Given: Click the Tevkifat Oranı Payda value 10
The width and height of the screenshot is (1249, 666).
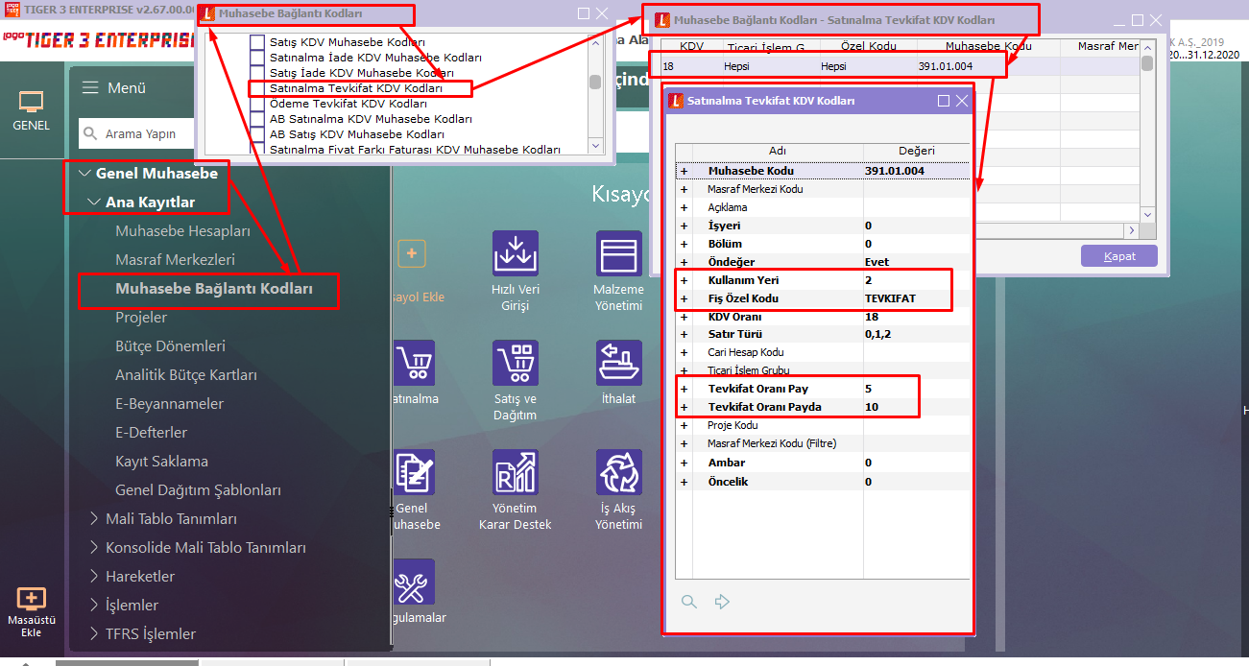Looking at the screenshot, I should 871,407.
